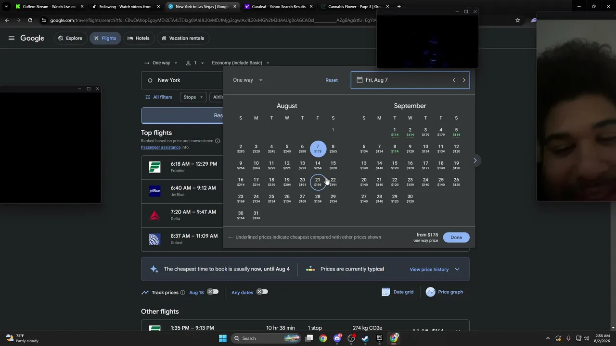
Task: Toggle Aug 18 price tracking switch
Action: click(213, 292)
